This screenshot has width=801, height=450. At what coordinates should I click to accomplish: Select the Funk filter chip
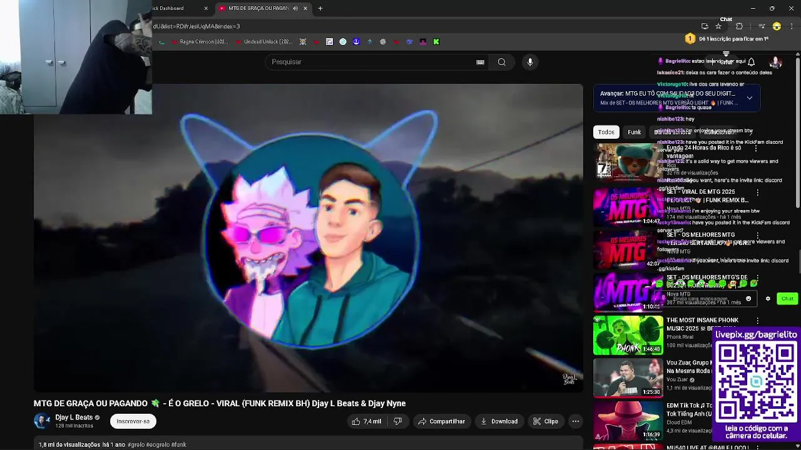pos(634,132)
